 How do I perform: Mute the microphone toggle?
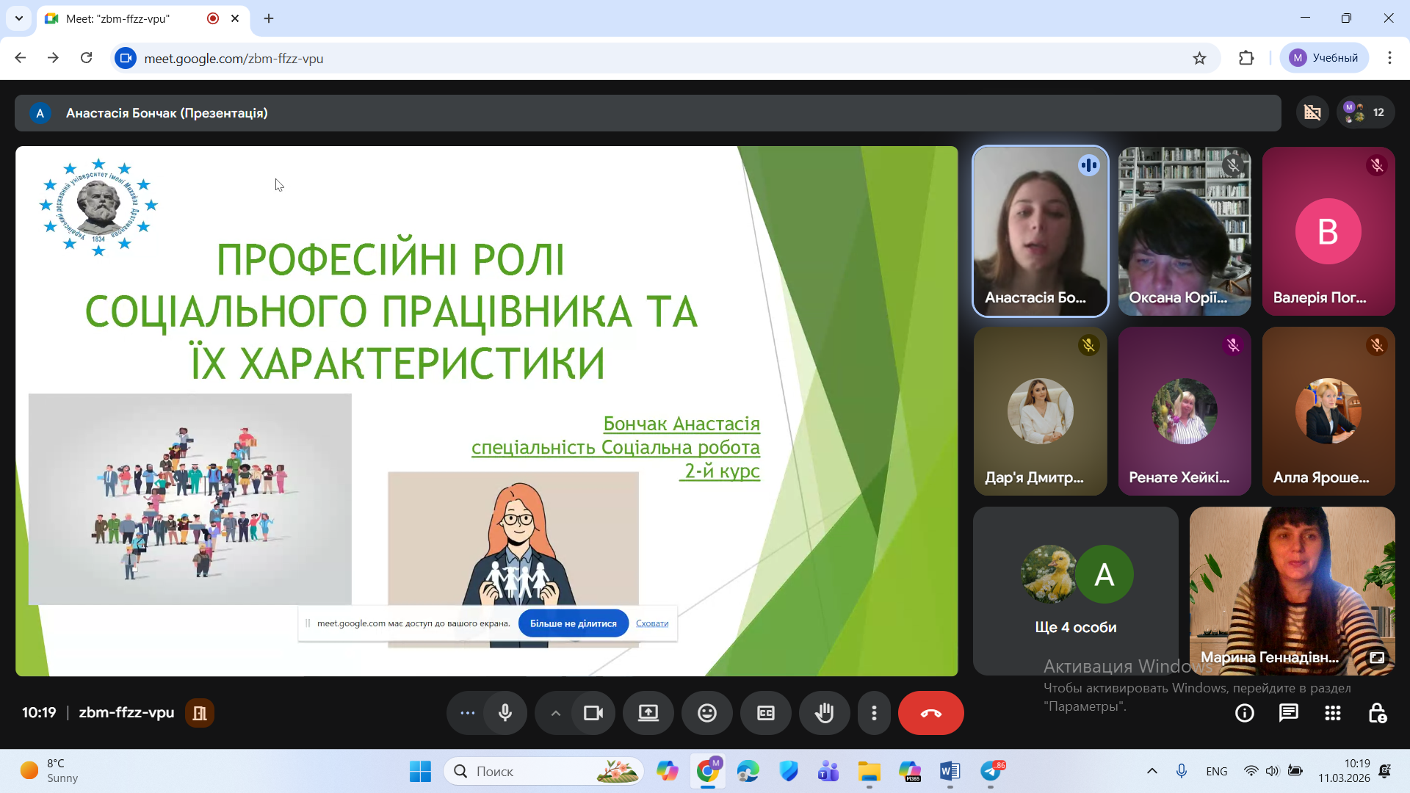pyautogui.click(x=505, y=713)
